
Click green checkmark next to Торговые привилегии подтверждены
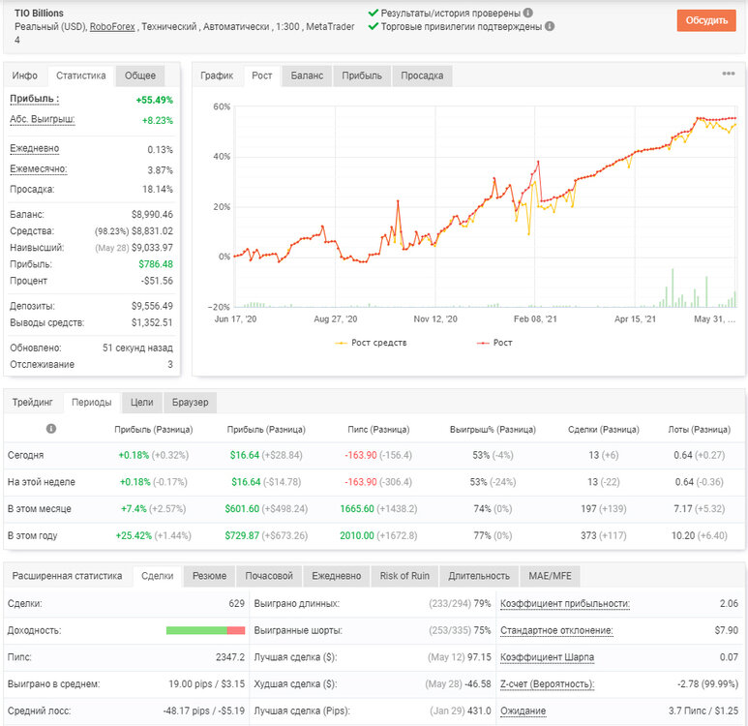point(374,26)
